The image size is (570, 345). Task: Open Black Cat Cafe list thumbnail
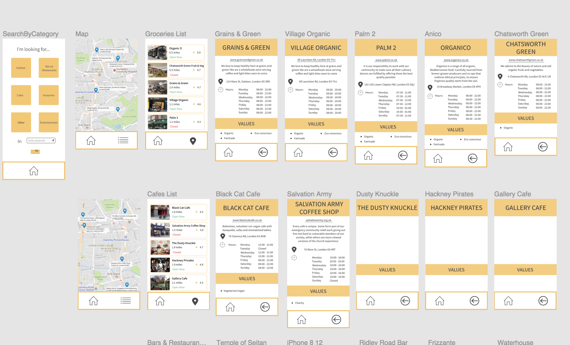[x=160, y=212]
